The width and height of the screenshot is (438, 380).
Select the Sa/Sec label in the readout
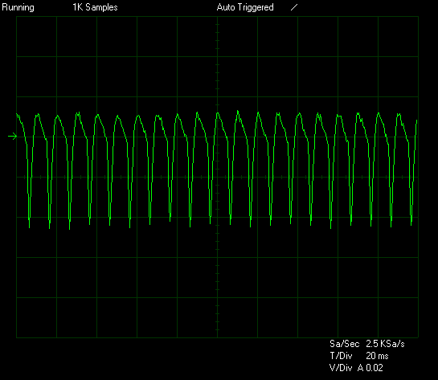tap(345, 344)
